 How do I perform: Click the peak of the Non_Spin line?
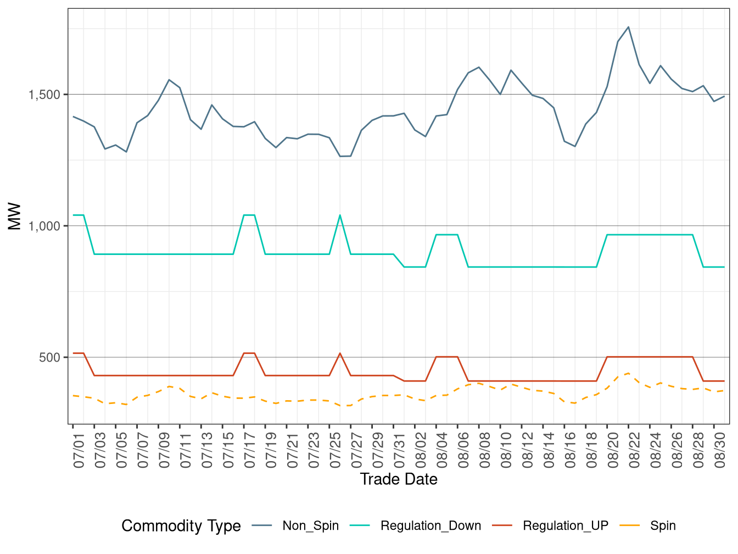pyautogui.click(x=629, y=26)
